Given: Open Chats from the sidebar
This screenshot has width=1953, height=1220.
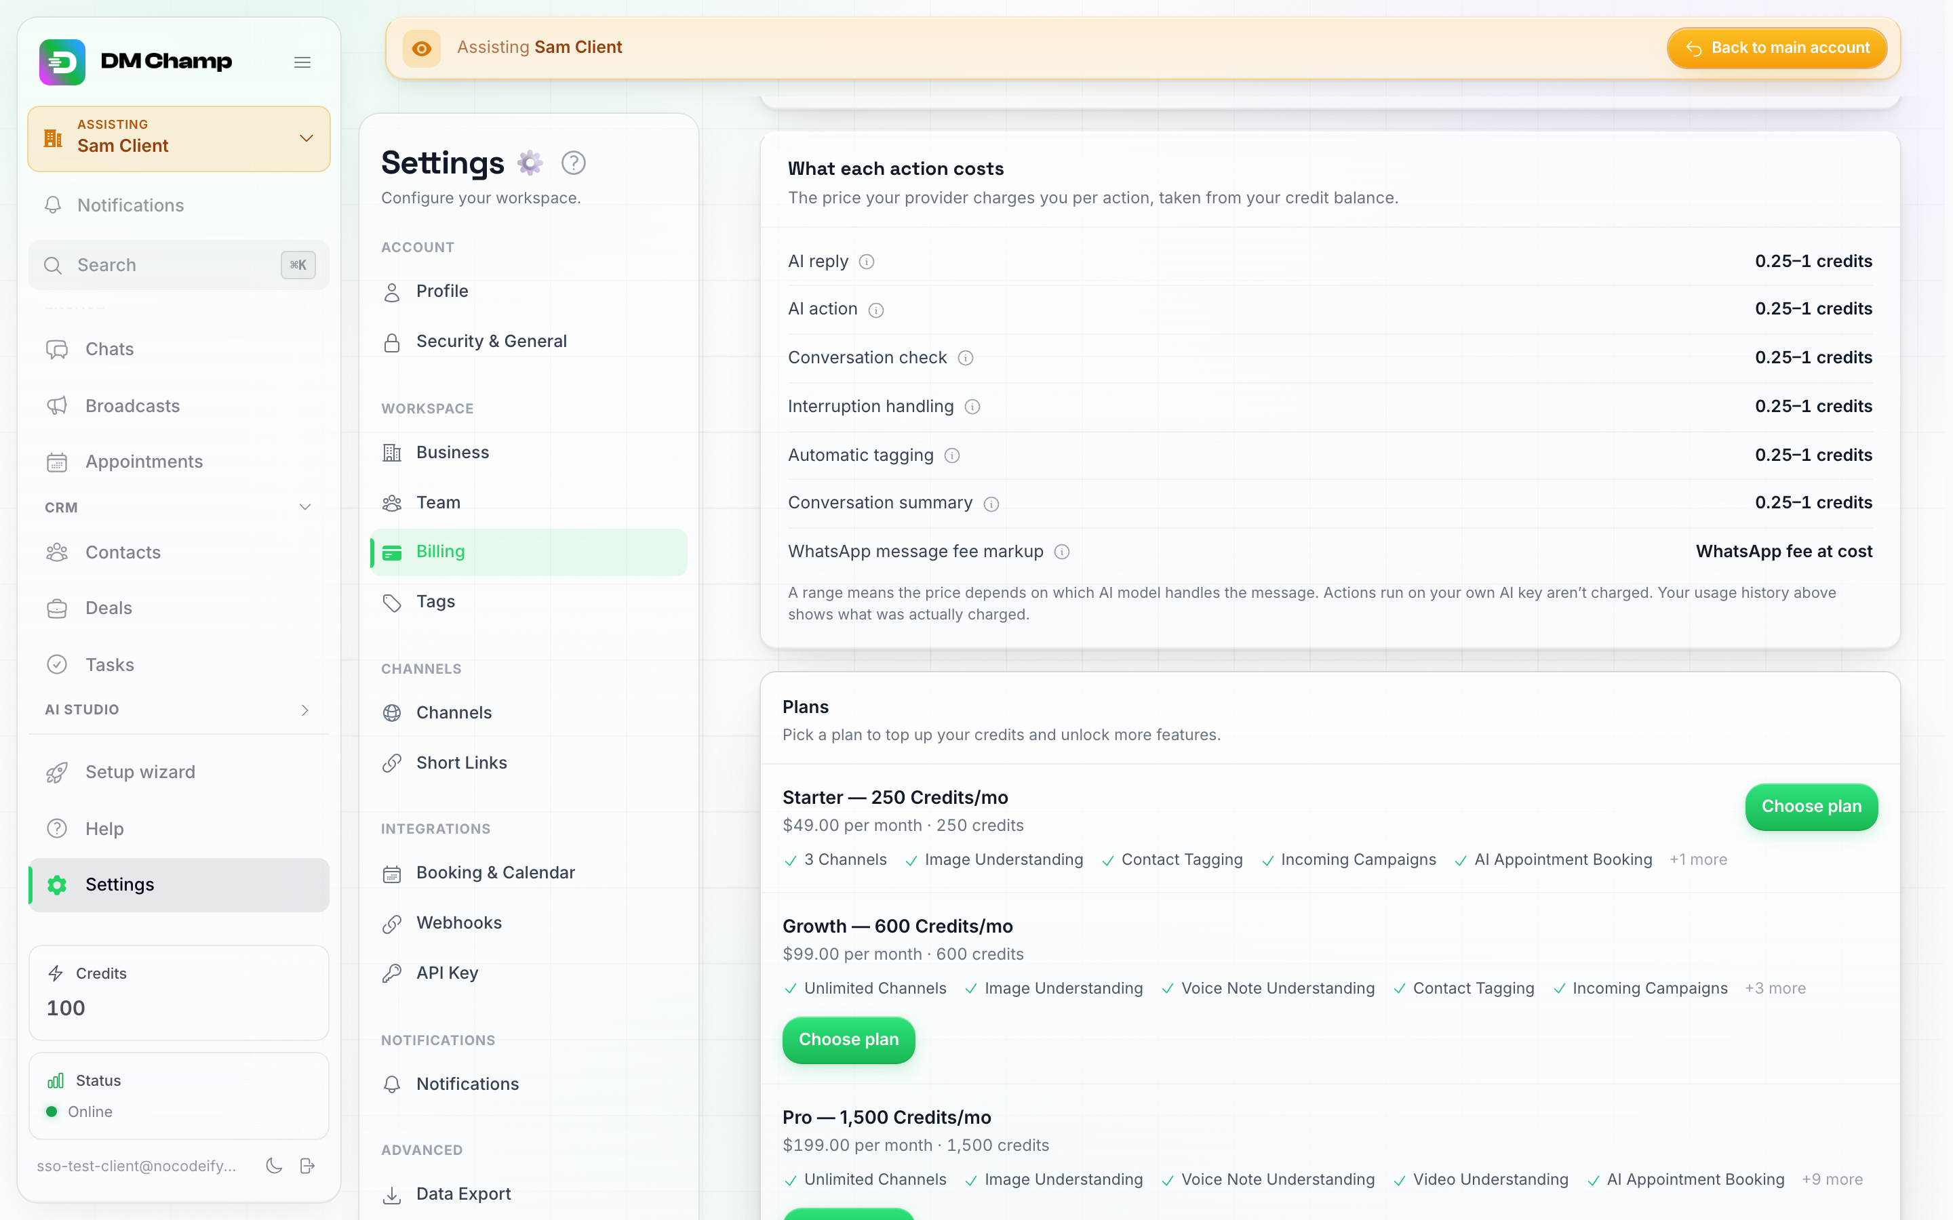Looking at the screenshot, I should [179, 349].
